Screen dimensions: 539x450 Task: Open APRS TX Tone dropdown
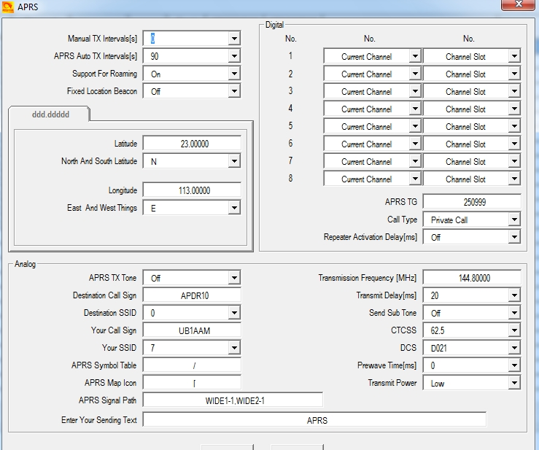233,278
